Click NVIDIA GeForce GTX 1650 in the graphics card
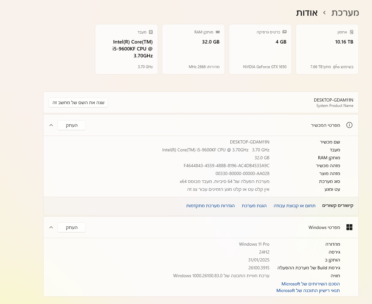 (x=265, y=67)
